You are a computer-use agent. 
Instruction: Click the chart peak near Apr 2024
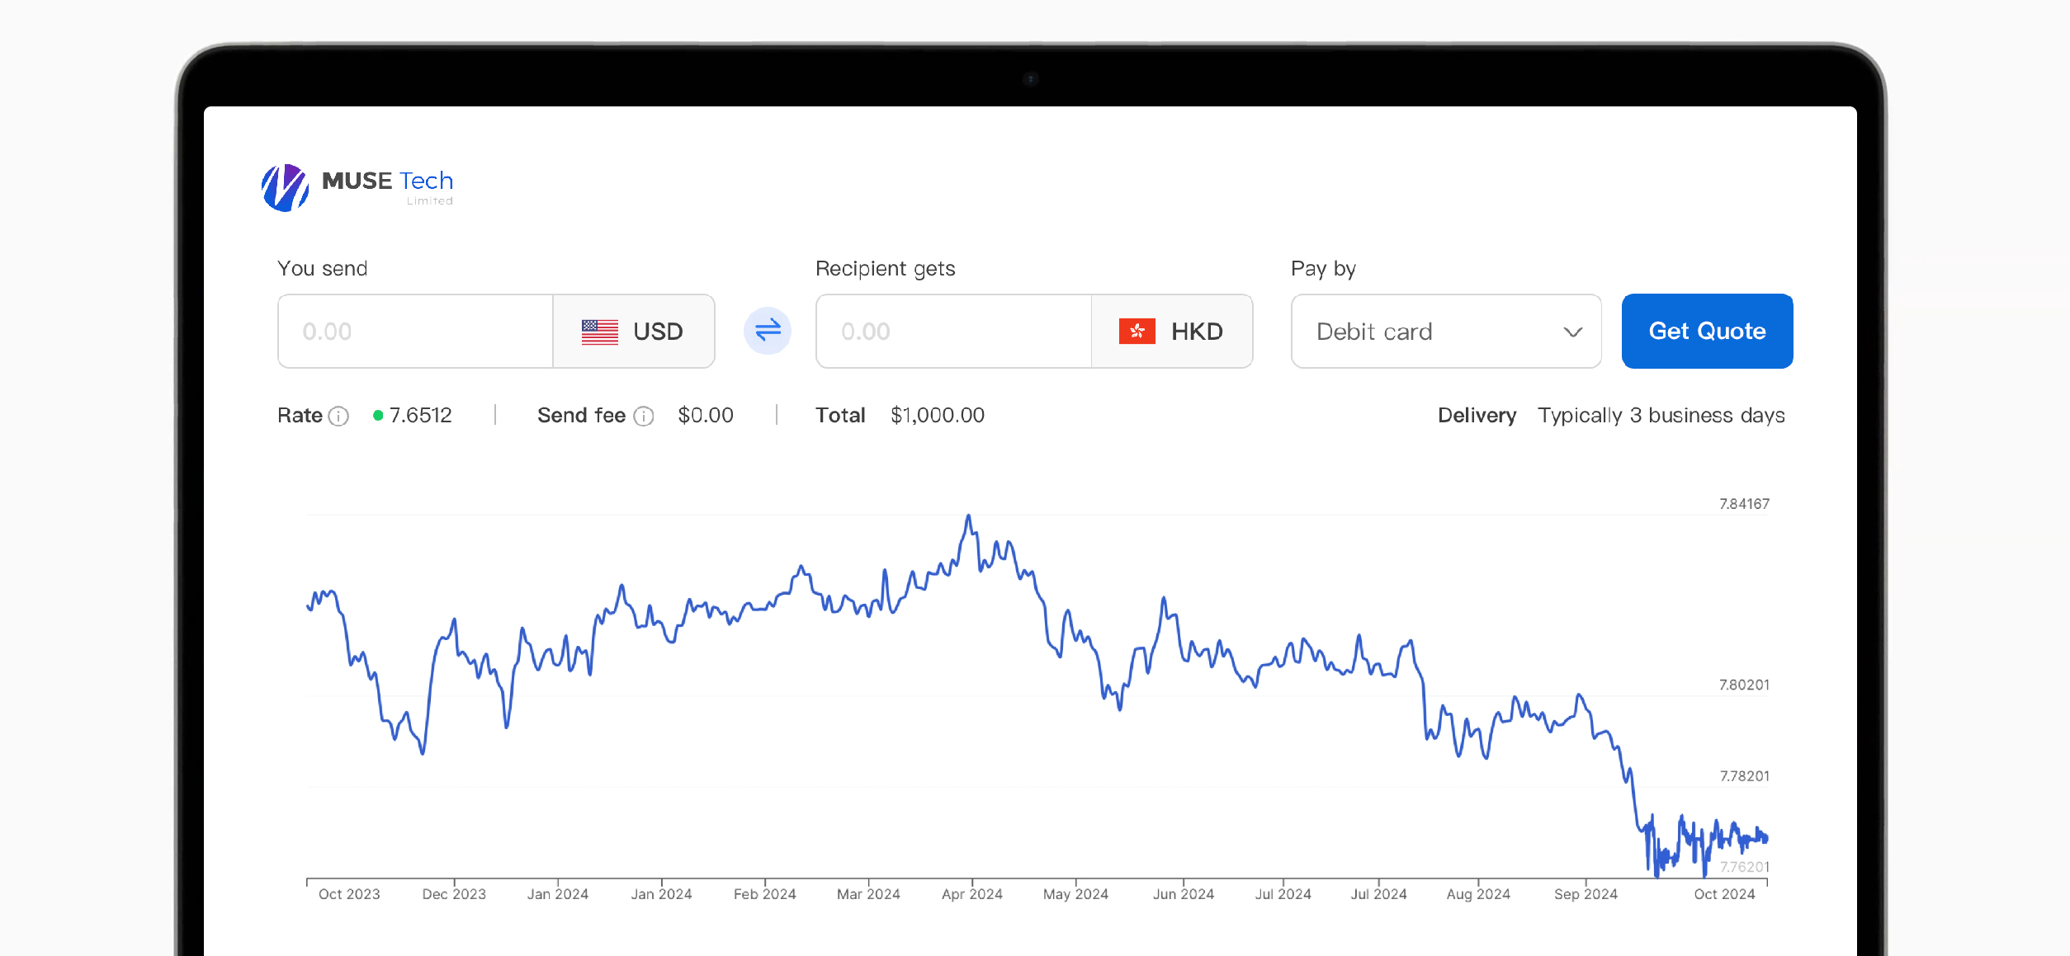(x=968, y=517)
